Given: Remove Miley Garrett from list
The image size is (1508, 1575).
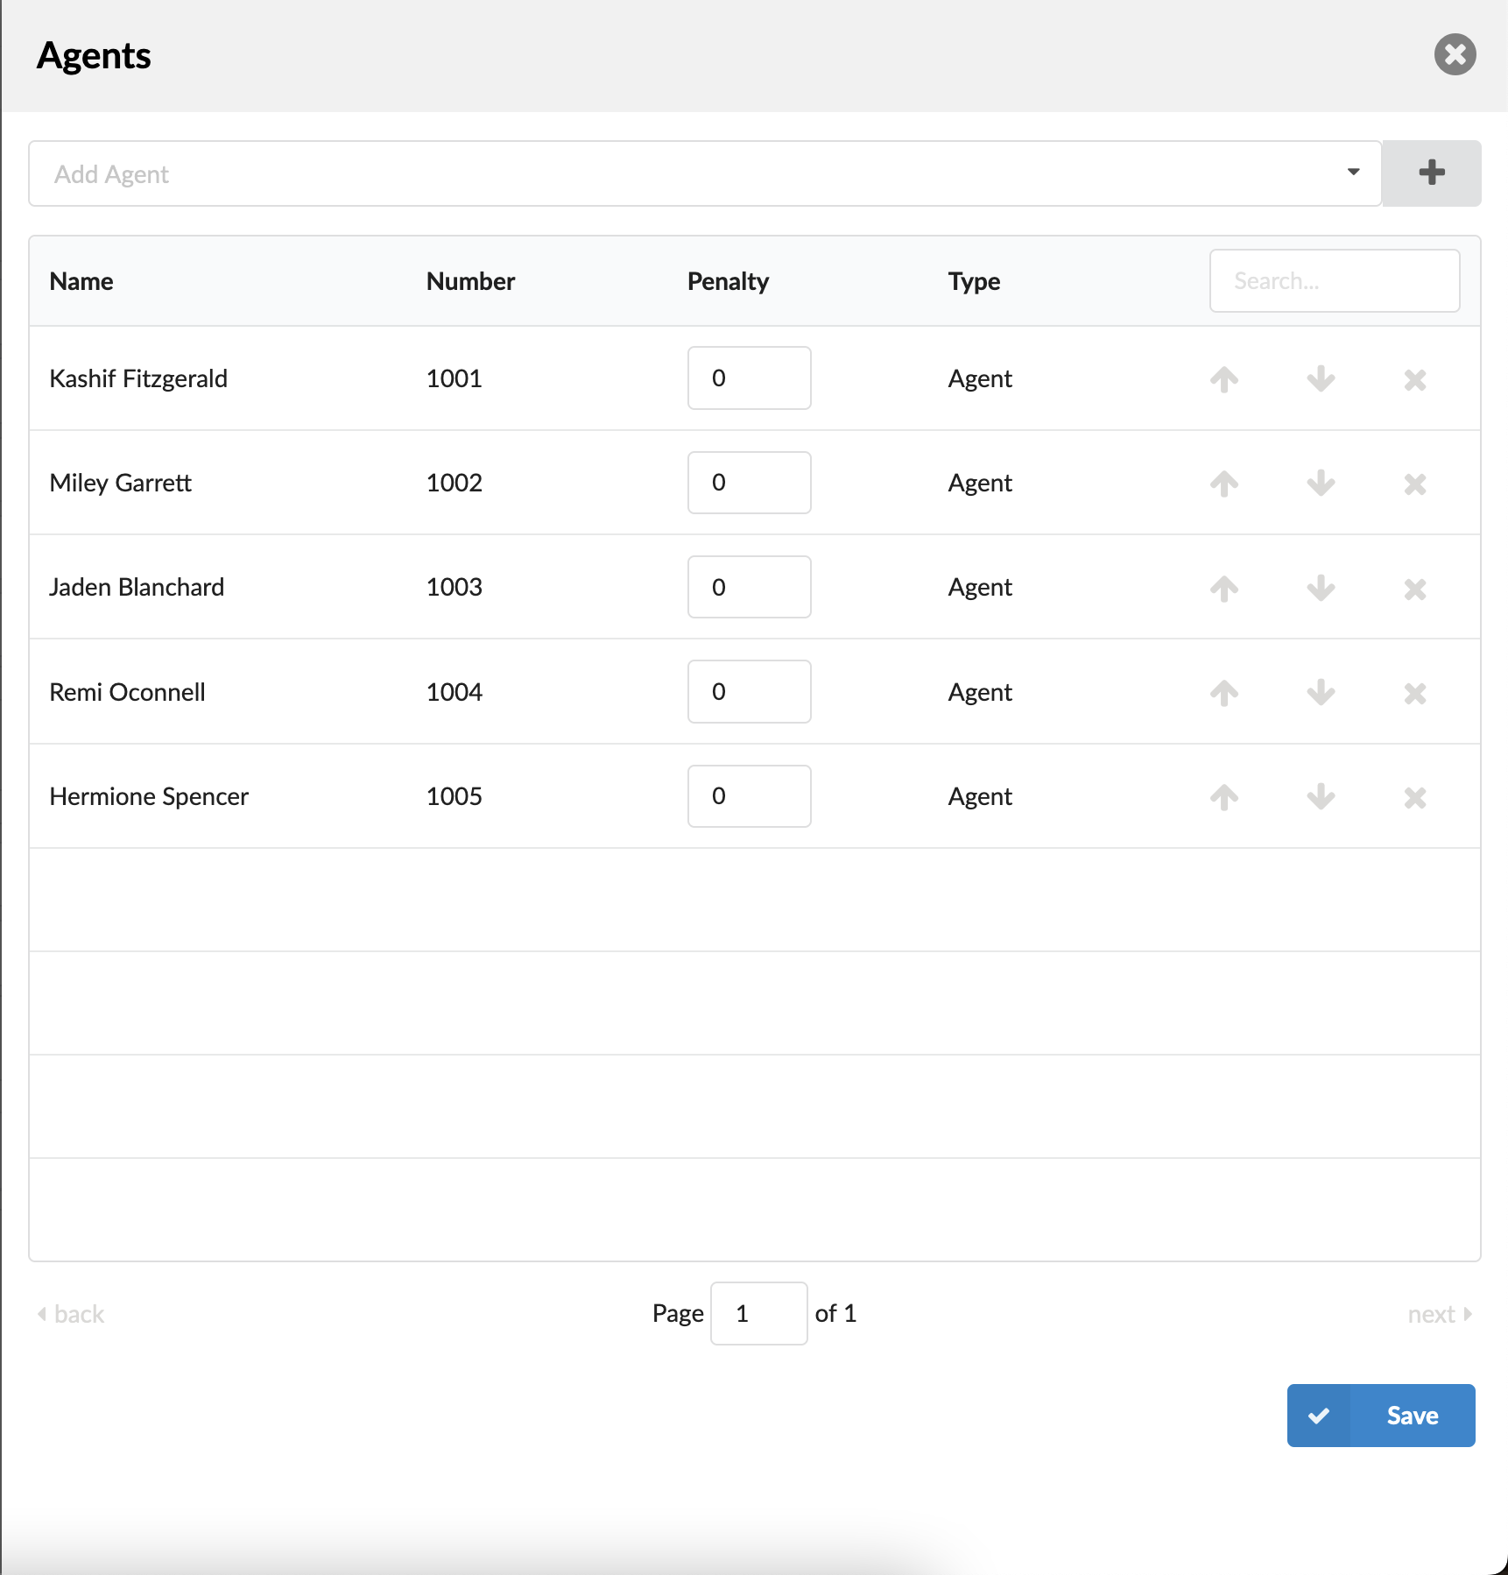Looking at the screenshot, I should [x=1415, y=484].
